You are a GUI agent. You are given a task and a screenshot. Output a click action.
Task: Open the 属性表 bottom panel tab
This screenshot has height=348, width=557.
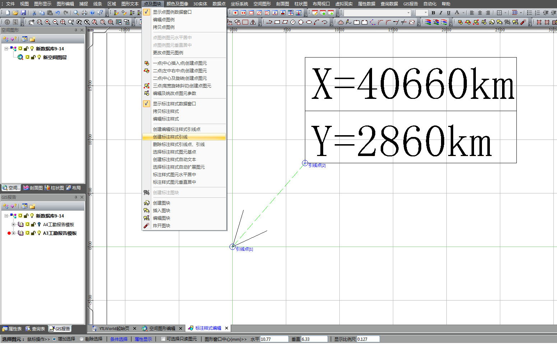(12, 329)
